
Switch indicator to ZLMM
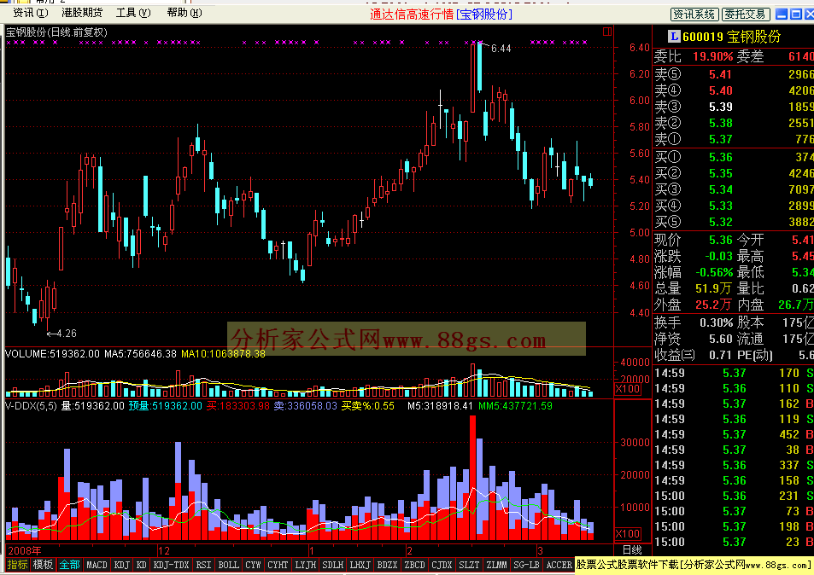tap(497, 565)
